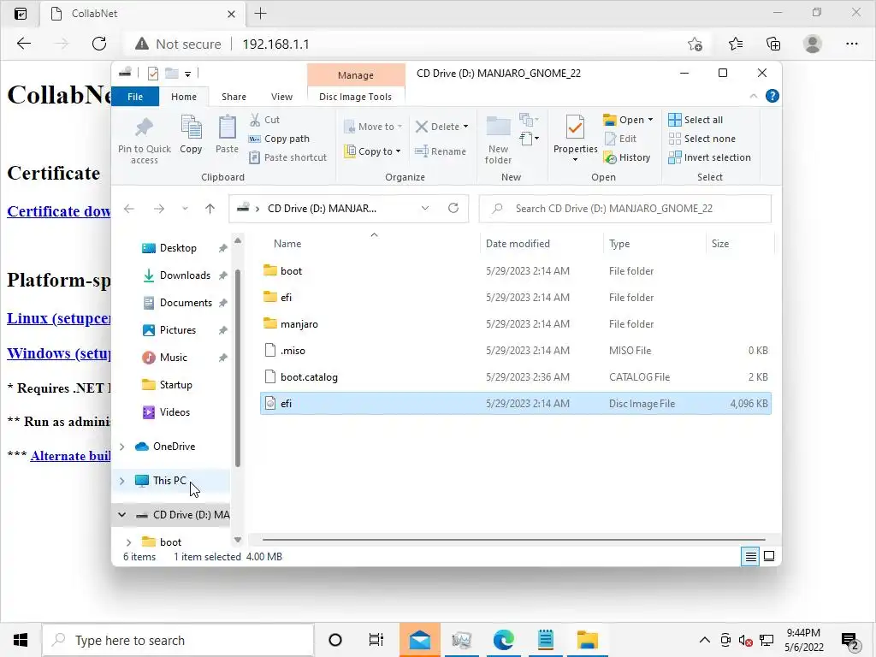876x657 pixels.
Task: Open the File menu tab
Action: [135, 97]
